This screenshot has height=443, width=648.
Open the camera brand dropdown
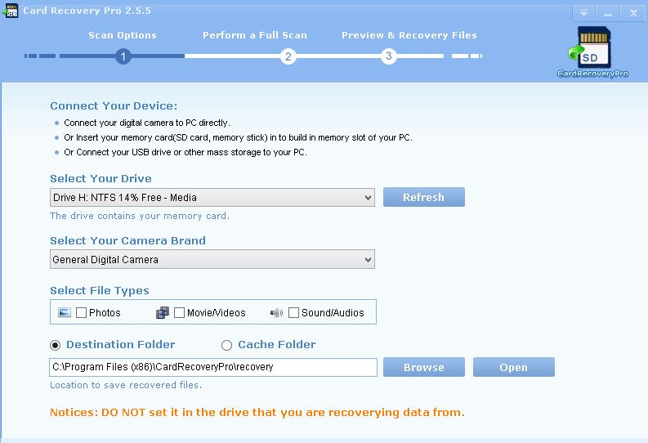point(212,260)
